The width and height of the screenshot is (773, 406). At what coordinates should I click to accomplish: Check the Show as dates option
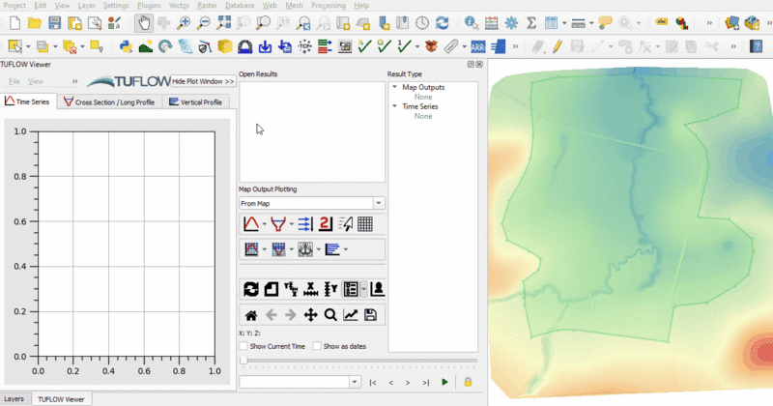318,346
